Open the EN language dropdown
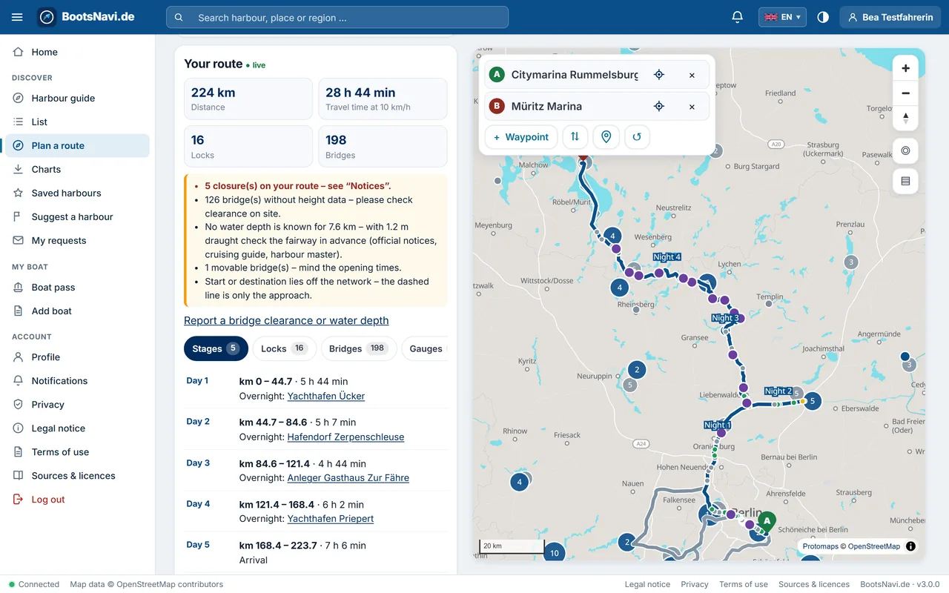949x593 pixels. (x=782, y=17)
